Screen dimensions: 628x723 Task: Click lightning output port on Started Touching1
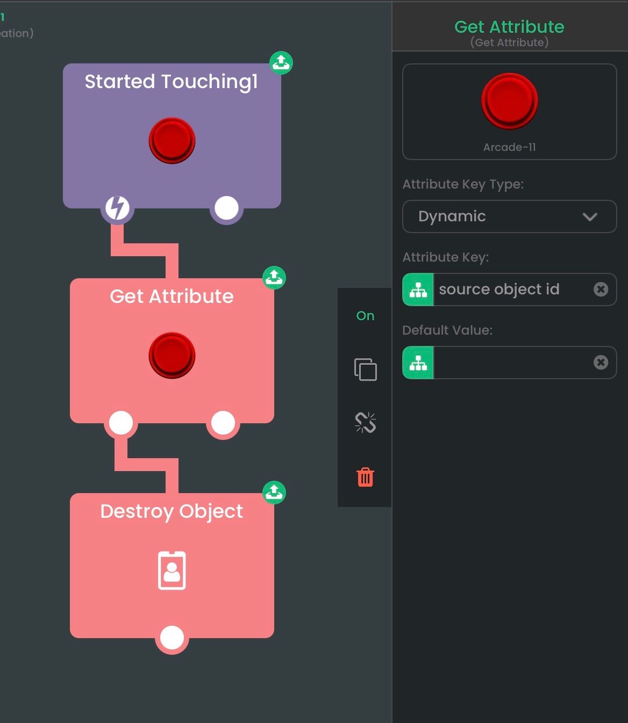pyautogui.click(x=117, y=208)
